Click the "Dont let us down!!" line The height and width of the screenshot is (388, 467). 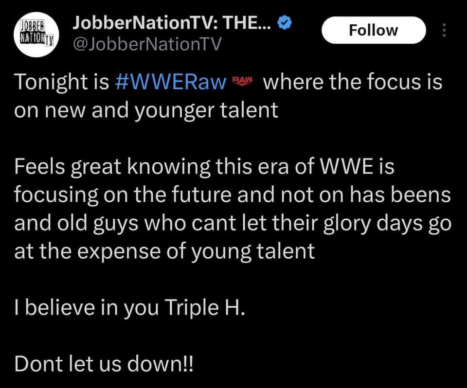coord(103,364)
